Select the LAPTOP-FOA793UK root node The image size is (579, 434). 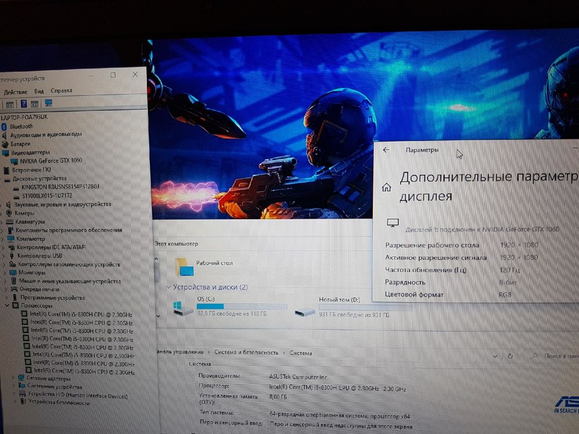[x=24, y=118]
